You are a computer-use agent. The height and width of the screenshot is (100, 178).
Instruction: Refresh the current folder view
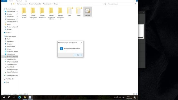[105, 4]
